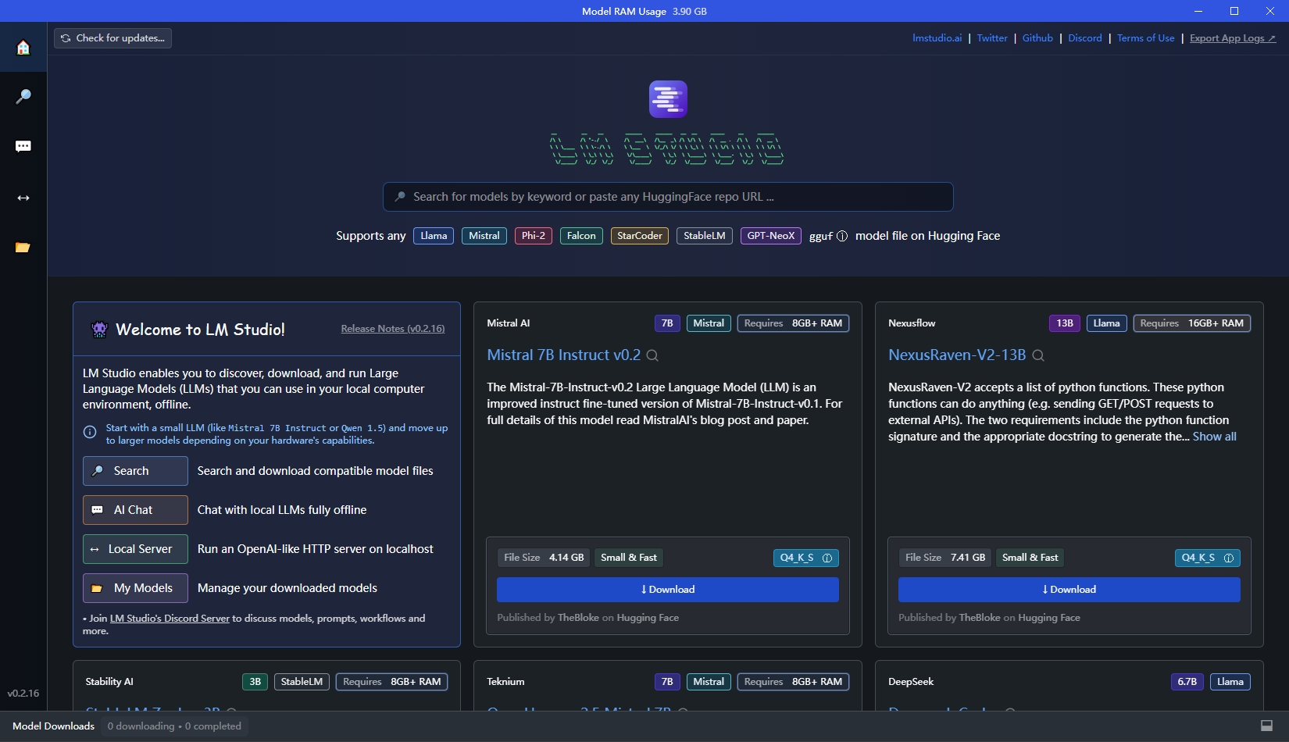Click the Mistral badge on Teknium card
This screenshot has width=1289, height=742.
pyautogui.click(x=709, y=682)
